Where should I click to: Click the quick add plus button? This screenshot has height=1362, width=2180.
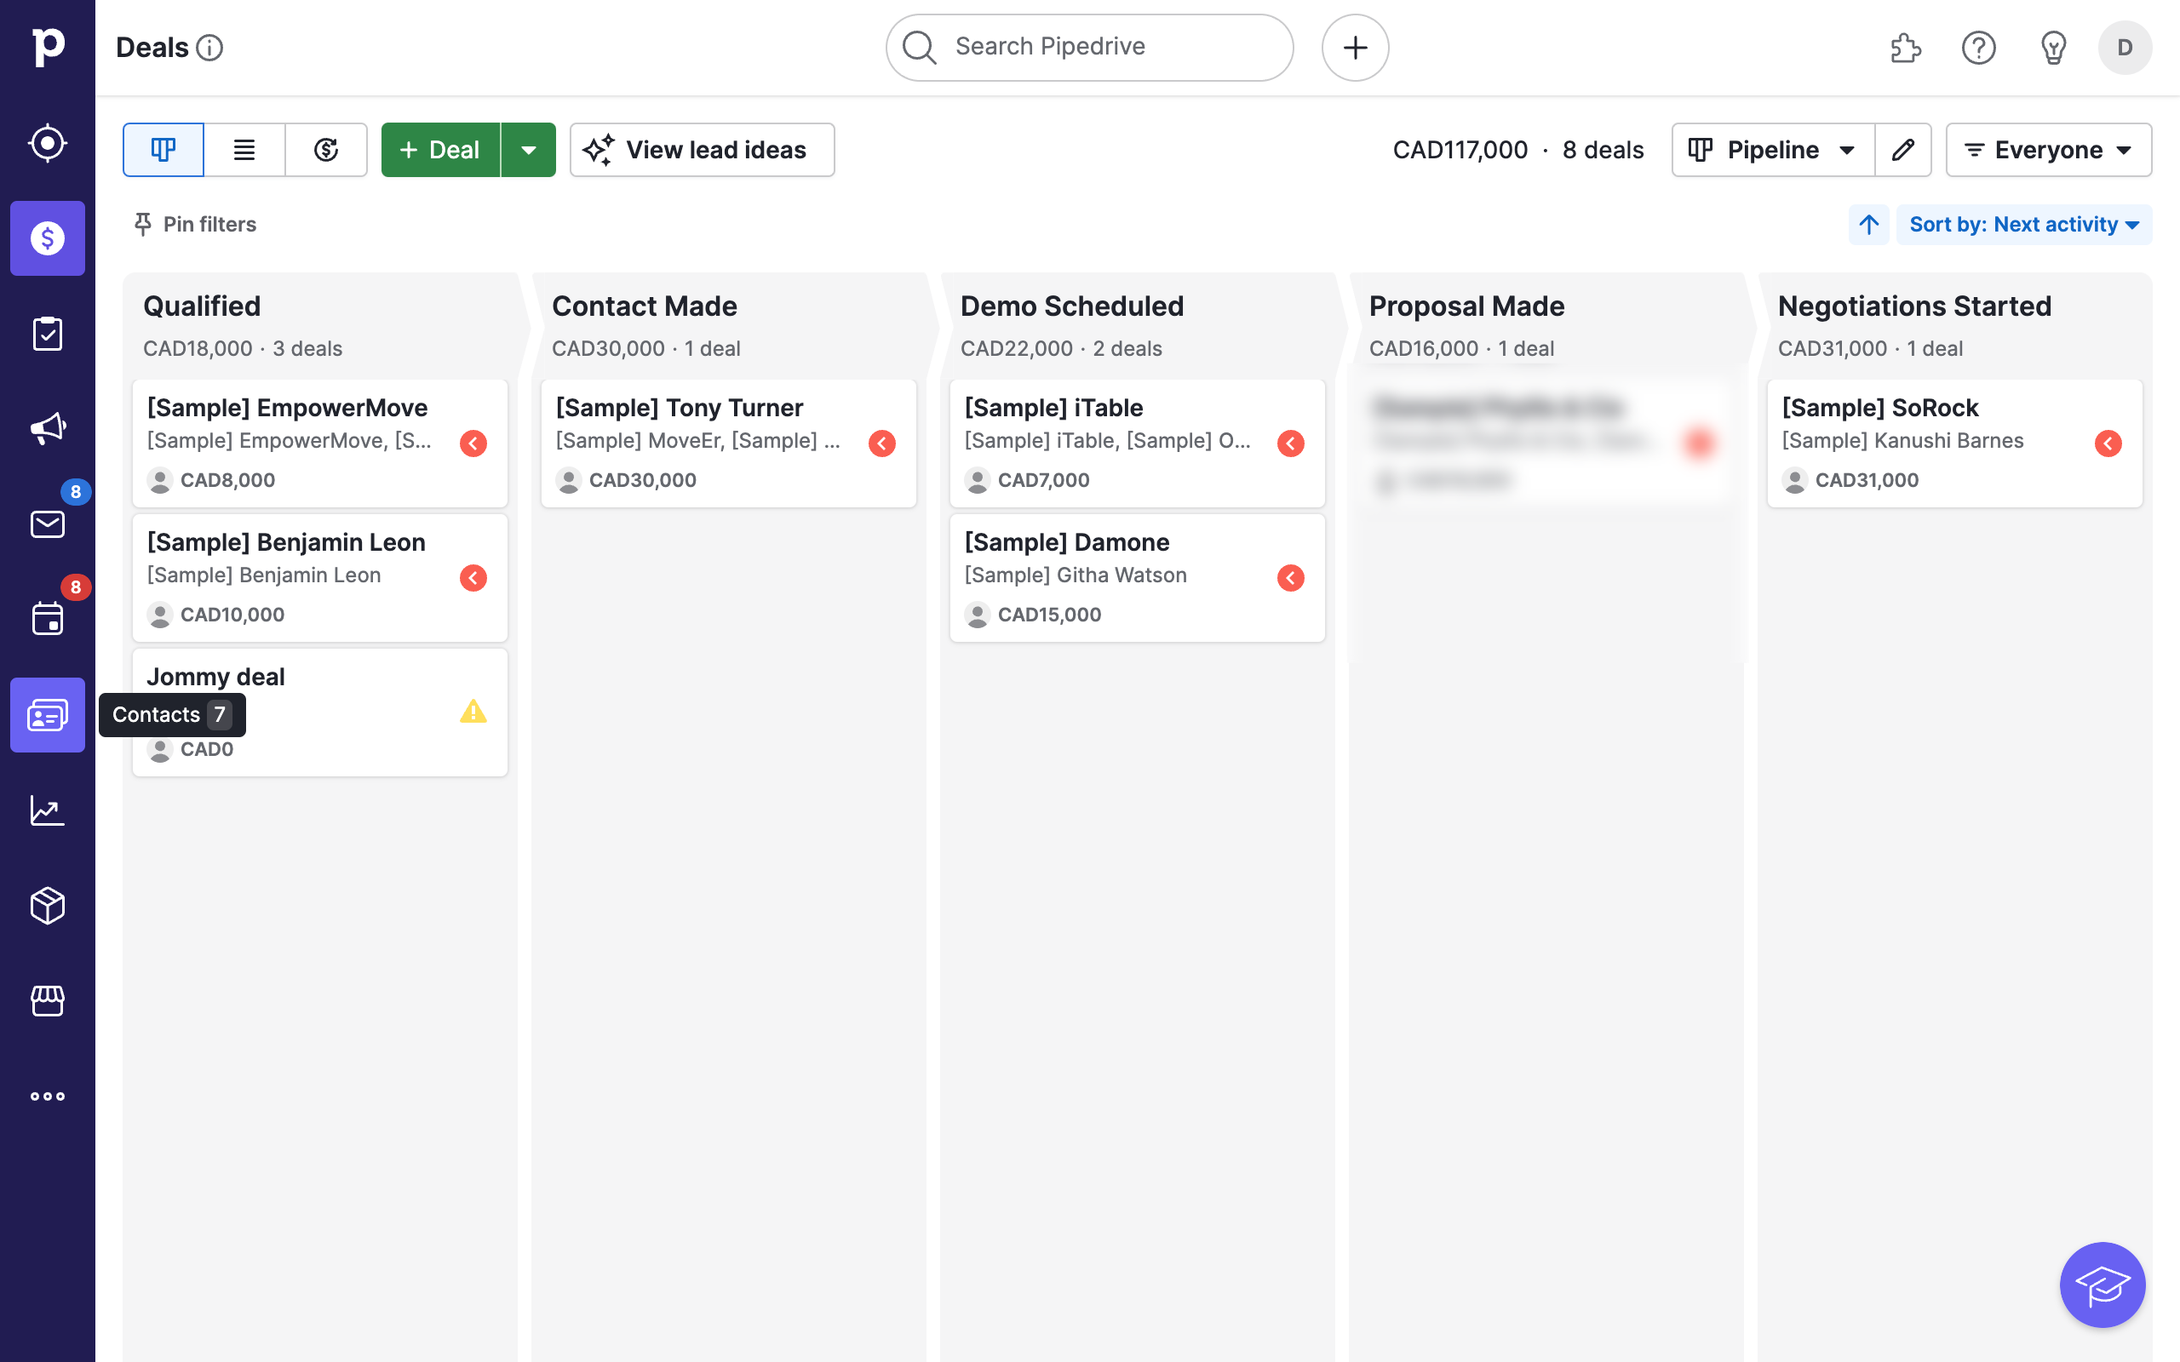click(1355, 48)
